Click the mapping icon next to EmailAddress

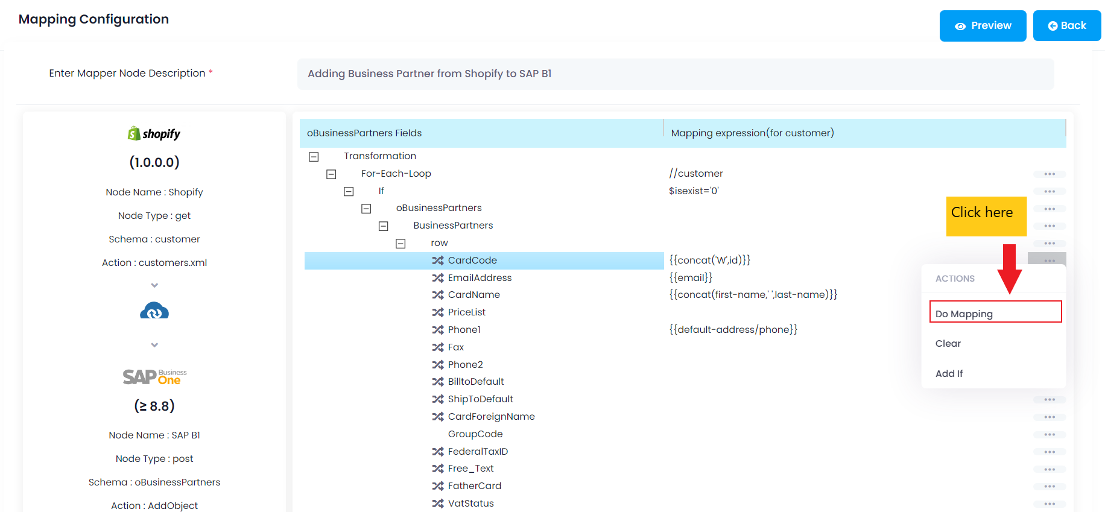(x=437, y=278)
